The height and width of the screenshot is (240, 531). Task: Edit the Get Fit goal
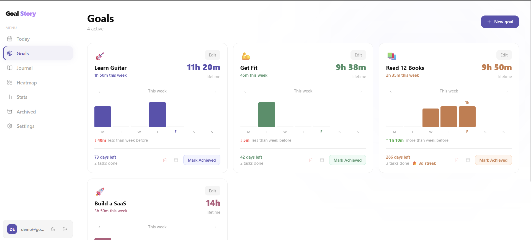coord(358,55)
